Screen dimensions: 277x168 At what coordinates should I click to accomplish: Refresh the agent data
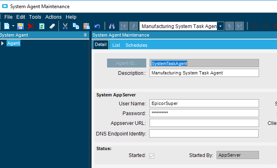pos(42,26)
